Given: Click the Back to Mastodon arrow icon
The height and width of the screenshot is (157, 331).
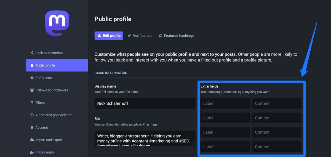Looking at the screenshot, I should [x=32, y=53].
